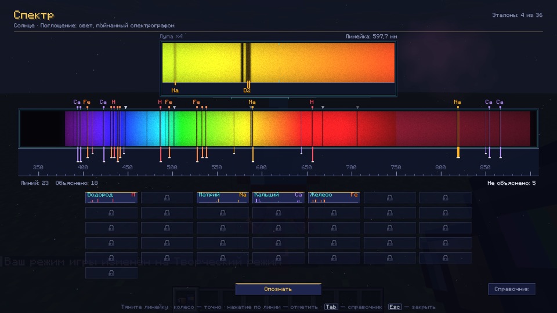Click the thick Na bar below 819 nm line
This screenshot has height=313, width=557.
click(x=458, y=152)
